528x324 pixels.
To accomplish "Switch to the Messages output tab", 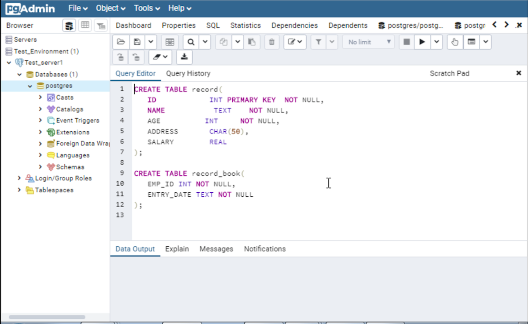I will coord(216,249).
